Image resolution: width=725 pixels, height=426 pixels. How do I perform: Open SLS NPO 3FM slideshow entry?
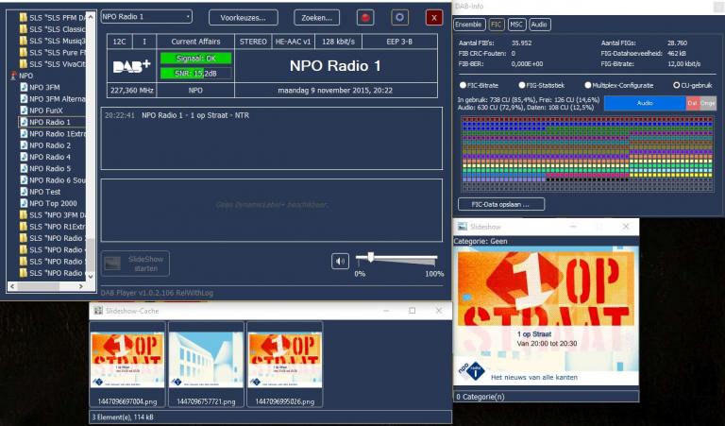[59, 214]
